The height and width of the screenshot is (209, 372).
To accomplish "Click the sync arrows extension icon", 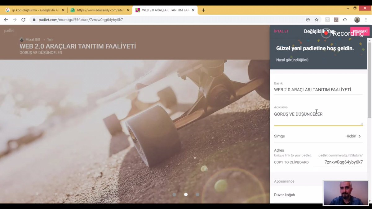I will 345,20.
